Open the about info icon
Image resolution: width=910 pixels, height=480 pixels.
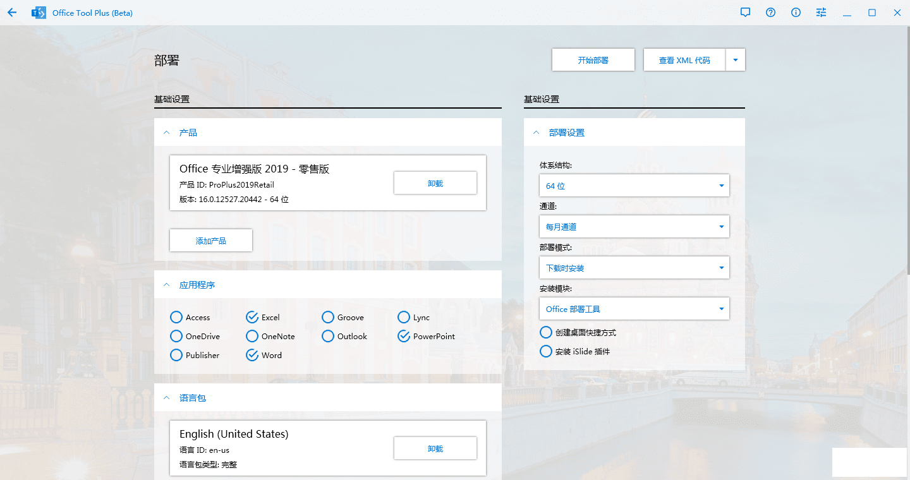[x=796, y=13]
